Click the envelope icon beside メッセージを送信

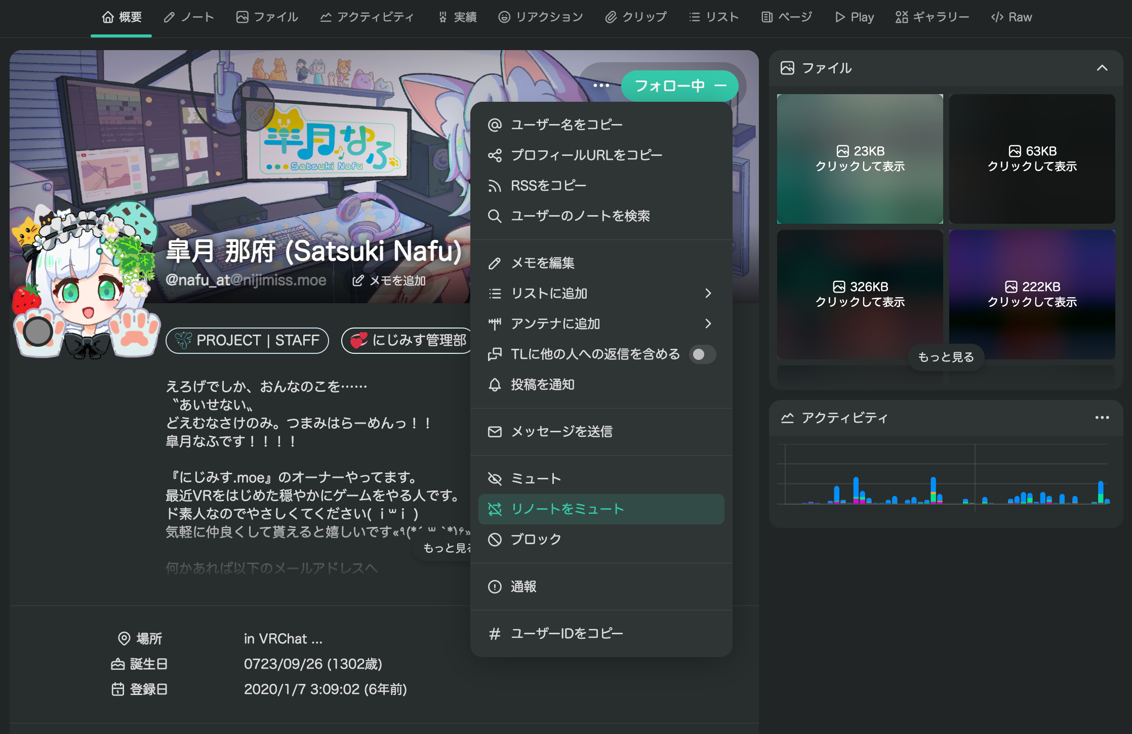tap(495, 432)
